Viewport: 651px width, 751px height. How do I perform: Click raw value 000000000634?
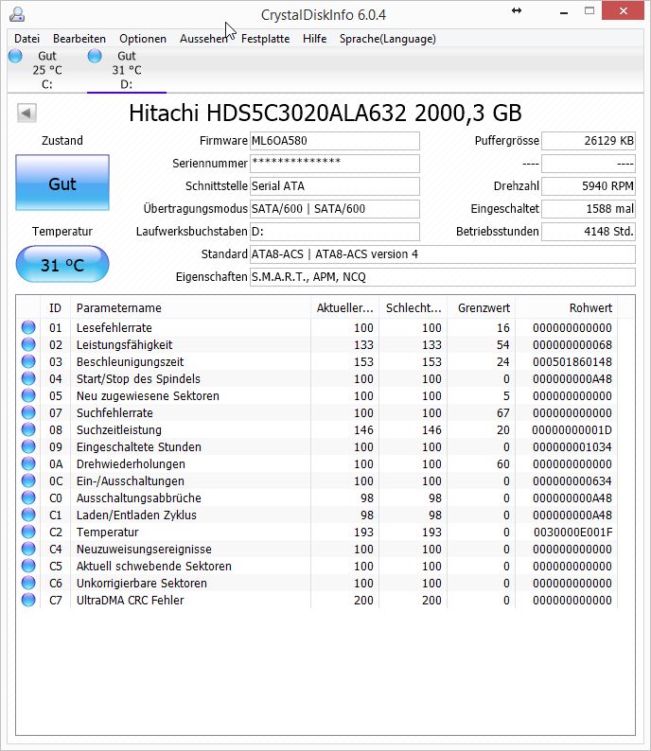click(x=572, y=480)
